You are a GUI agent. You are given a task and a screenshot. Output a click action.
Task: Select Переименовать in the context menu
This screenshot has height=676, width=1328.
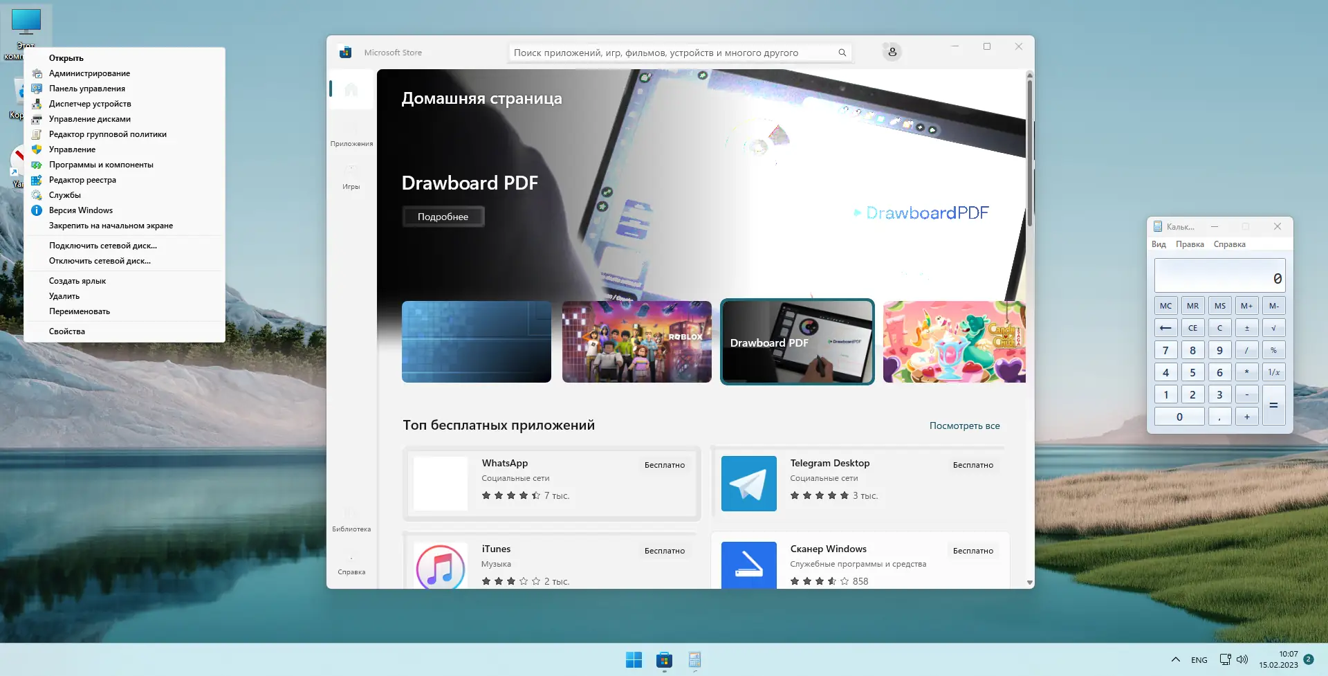124,311
